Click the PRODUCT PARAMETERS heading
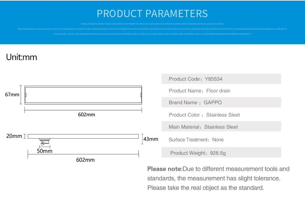This screenshot has height=217, width=305. coord(152,14)
